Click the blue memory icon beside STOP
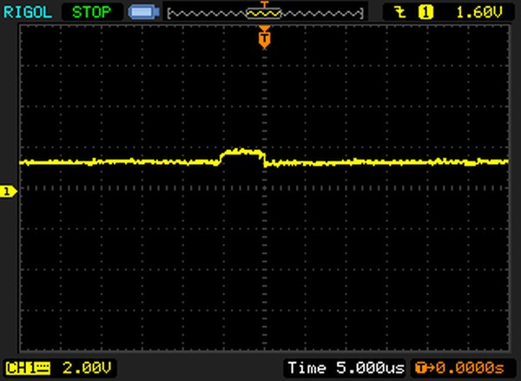Screen dimensions: 521x381 [140, 13]
